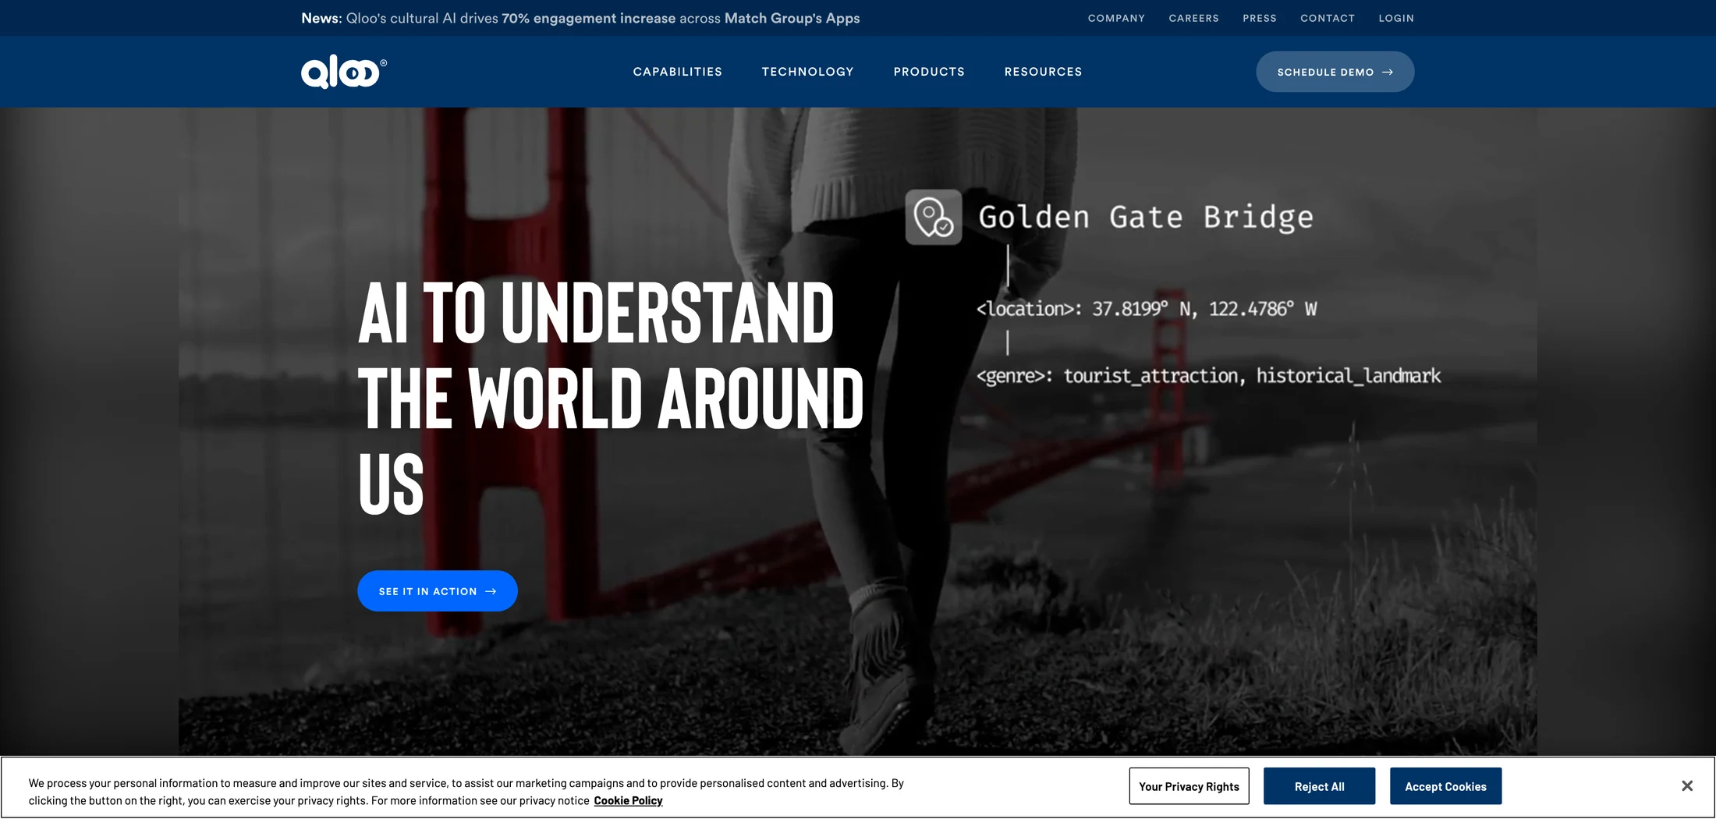Click Accept Cookies button
The width and height of the screenshot is (1716, 819).
point(1445,786)
